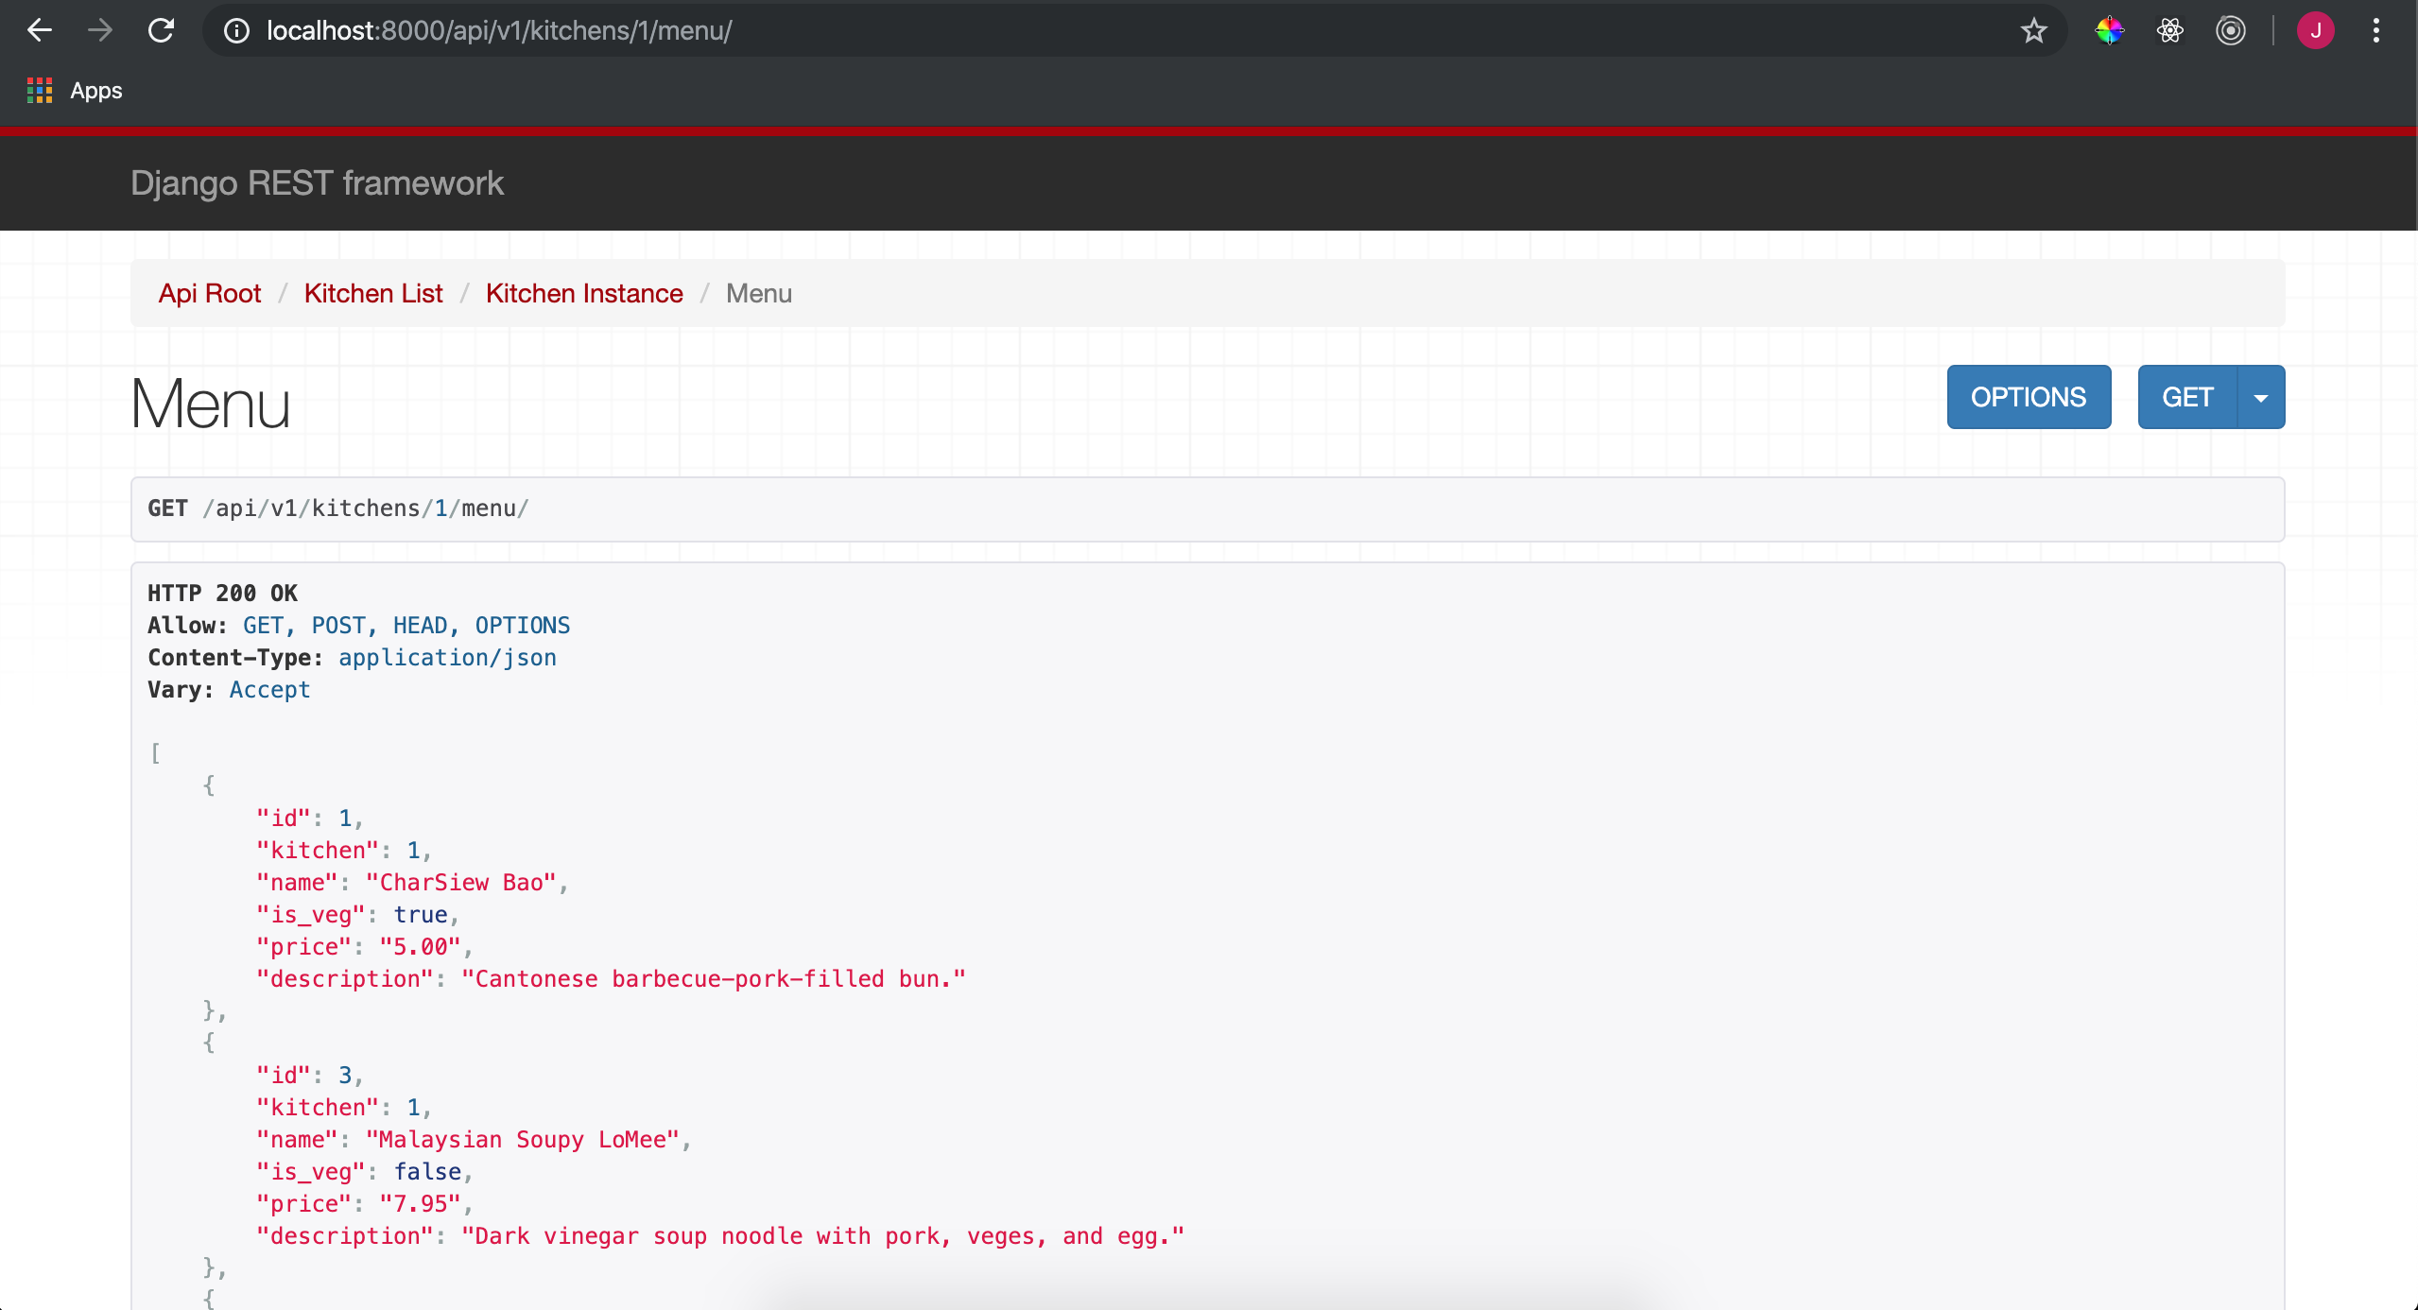The width and height of the screenshot is (2418, 1310).
Task: Send an OPTIONS request with the button
Action: pyautogui.click(x=2029, y=397)
